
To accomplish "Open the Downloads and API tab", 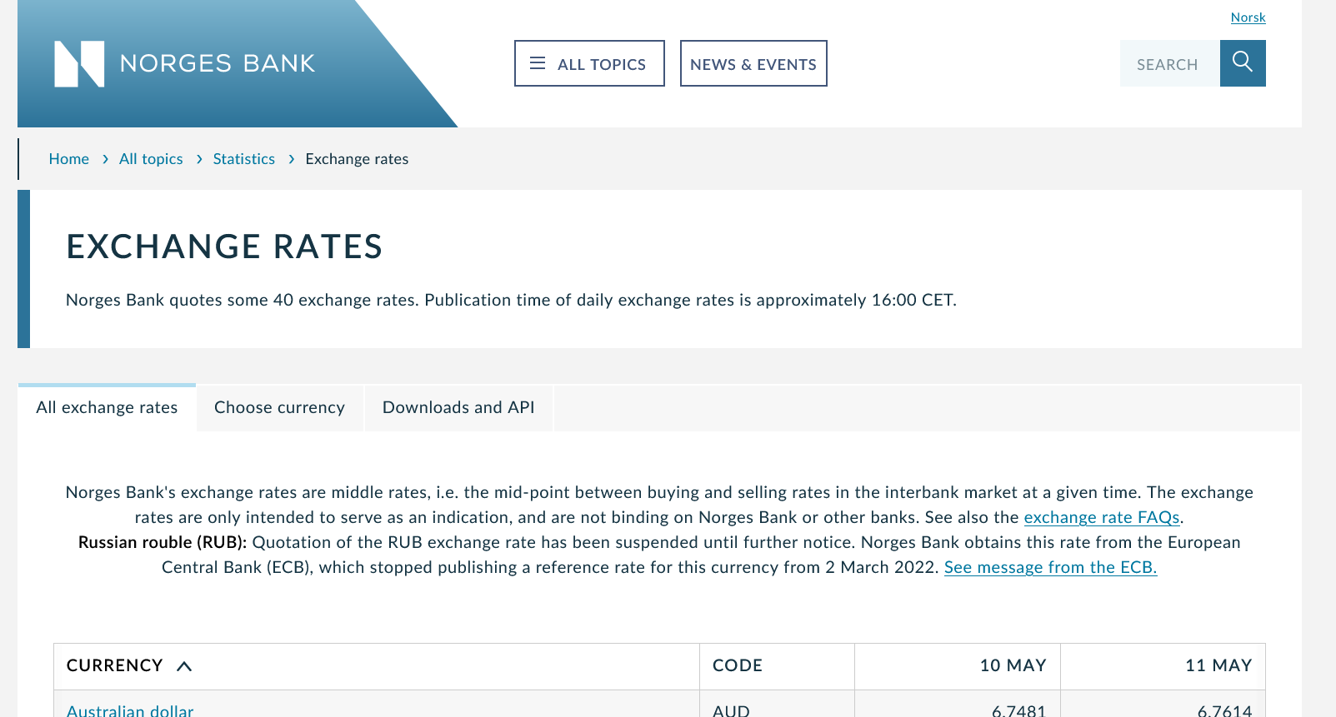I will tap(458, 407).
